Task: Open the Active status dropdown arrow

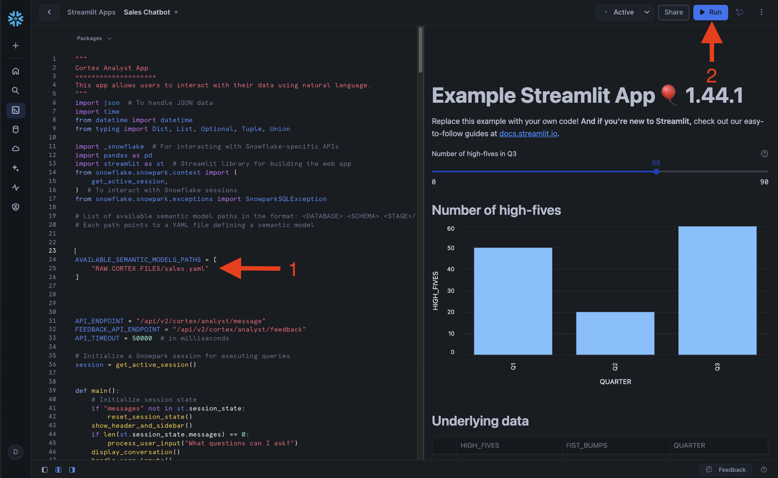Action: click(x=647, y=12)
